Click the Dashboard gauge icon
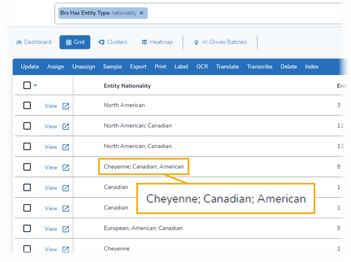Screen dimensions: 351x262 click(19, 42)
